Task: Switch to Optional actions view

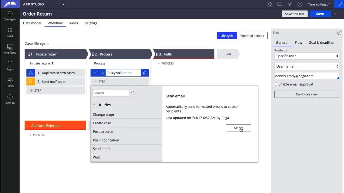Action: 252,36
